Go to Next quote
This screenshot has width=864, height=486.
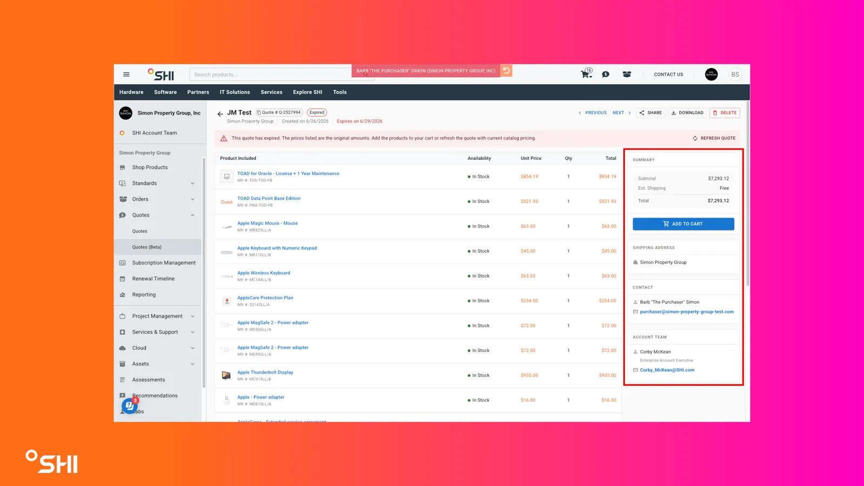(622, 113)
